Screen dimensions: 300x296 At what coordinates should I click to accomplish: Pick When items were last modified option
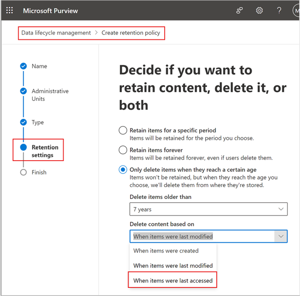(x=173, y=266)
